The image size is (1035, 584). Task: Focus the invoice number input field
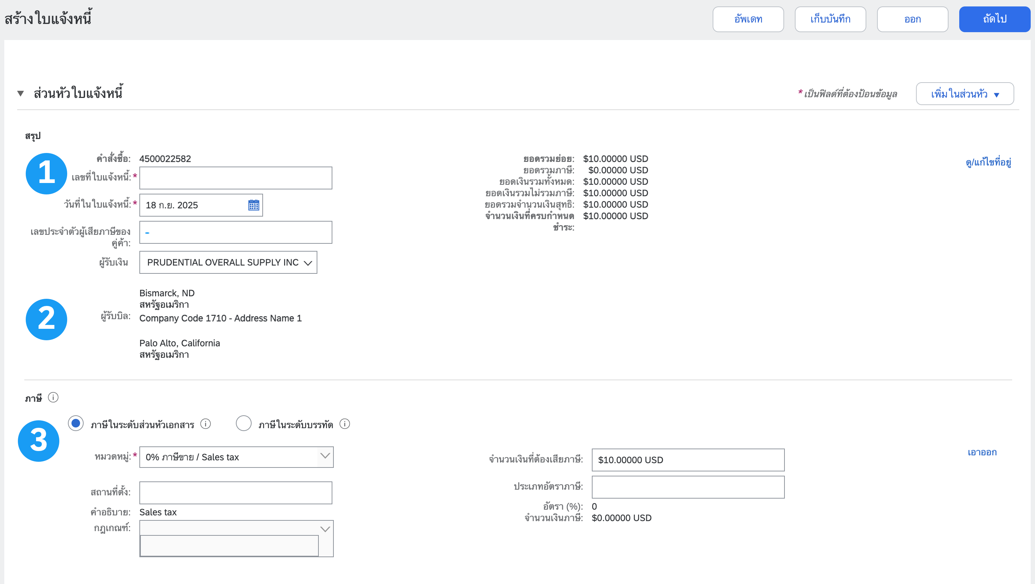coord(236,178)
